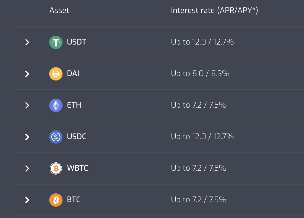Click the Ethereum diamond ETH icon
The height and width of the screenshot is (218, 304).
tap(56, 105)
